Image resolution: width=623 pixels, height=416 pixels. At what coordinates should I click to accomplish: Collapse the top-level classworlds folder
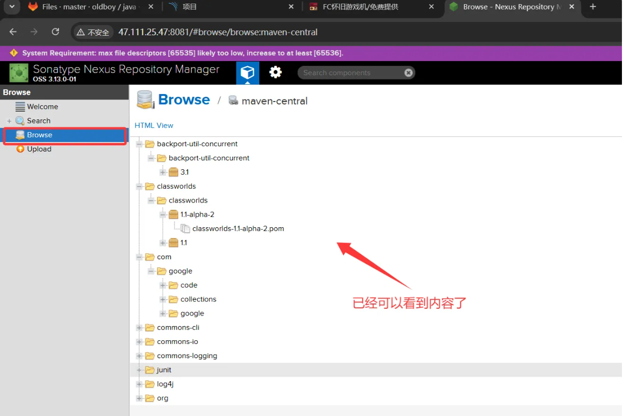139,186
